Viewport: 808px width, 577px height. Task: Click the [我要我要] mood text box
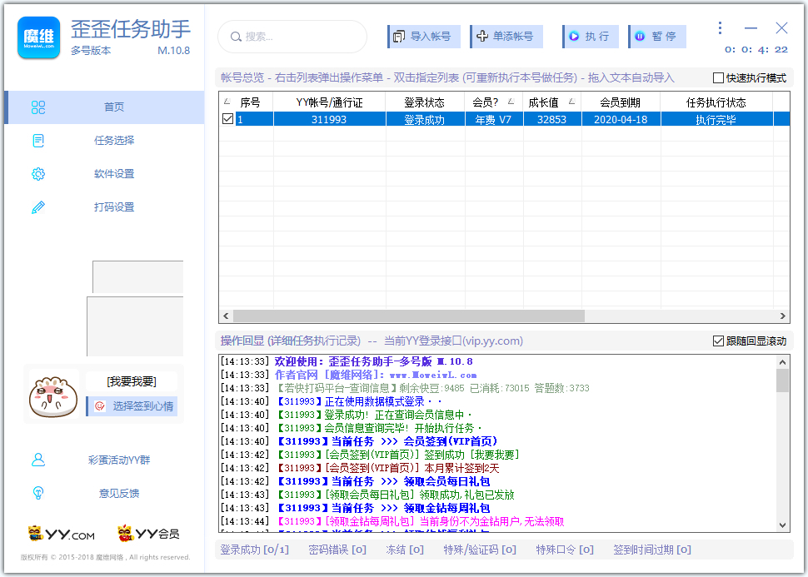(x=132, y=381)
